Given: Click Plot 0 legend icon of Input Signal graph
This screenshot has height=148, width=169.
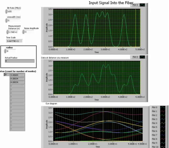Looking at the screenshot, I should point(142,5).
